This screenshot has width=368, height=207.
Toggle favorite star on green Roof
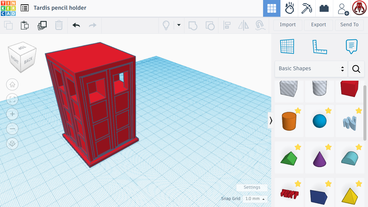pos(298,147)
